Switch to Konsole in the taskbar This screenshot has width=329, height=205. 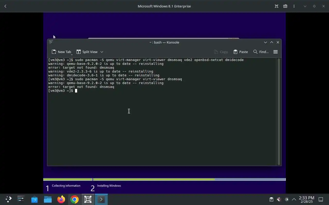click(x=101, y=199)
